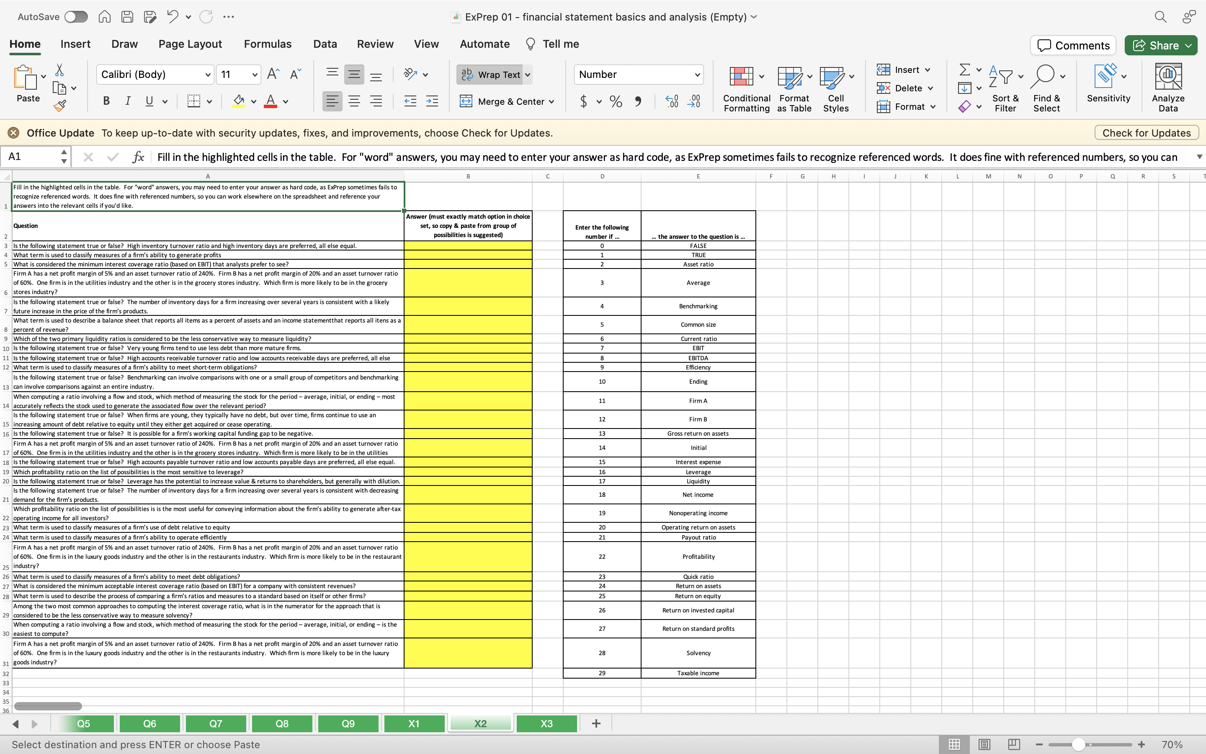Open Conditional Formatting options

[x=745, y=89]
